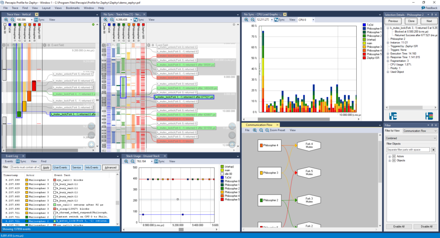
Task: Pin the Filter panel
Action: click(x=432, y=125)
